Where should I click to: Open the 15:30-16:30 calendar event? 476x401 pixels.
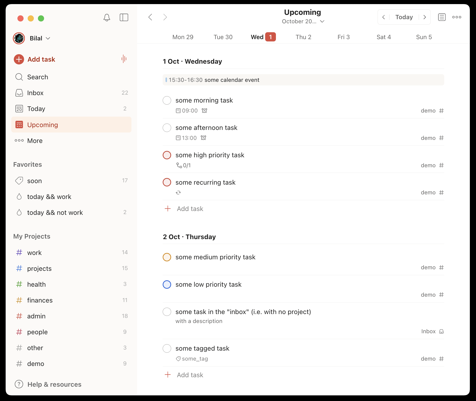pyautogui.click(x=303, y=80)
